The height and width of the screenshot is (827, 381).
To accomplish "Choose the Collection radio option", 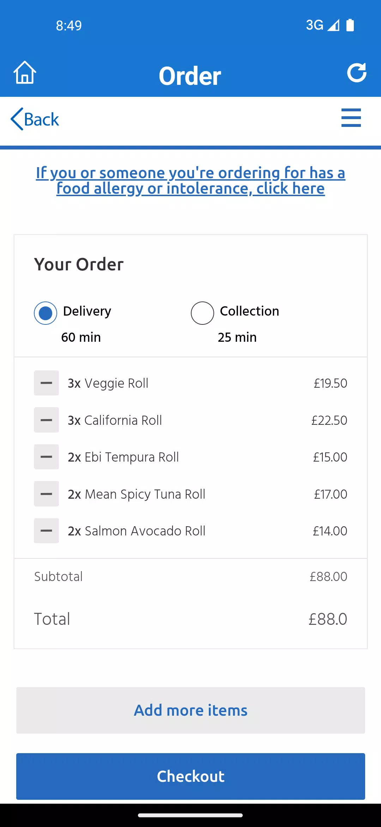I will [x=202, y=313].
